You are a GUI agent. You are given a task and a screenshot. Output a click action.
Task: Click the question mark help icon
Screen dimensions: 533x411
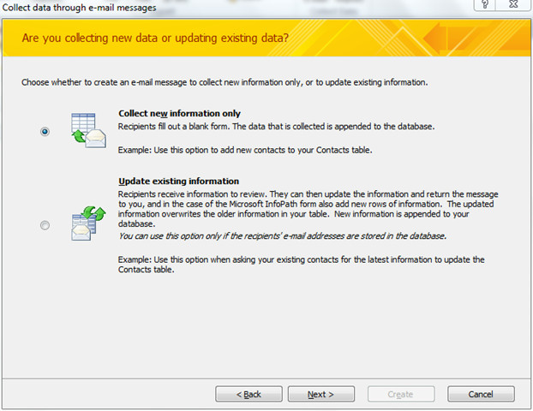(485, 8)
